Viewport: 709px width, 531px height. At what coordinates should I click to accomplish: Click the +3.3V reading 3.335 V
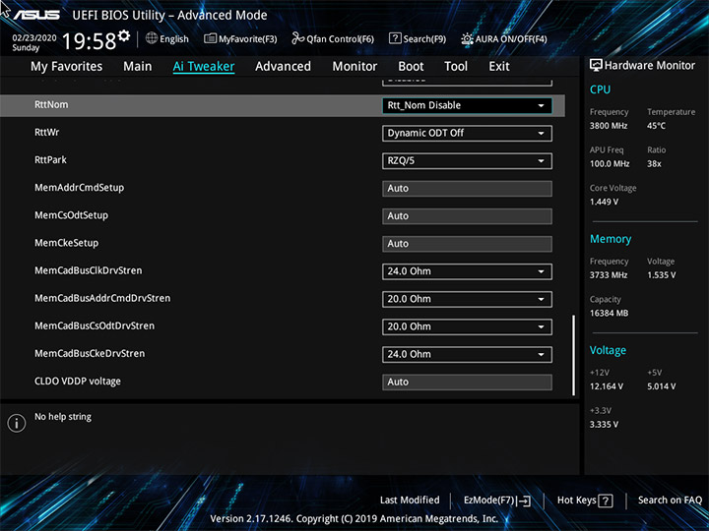click(604, 425)
